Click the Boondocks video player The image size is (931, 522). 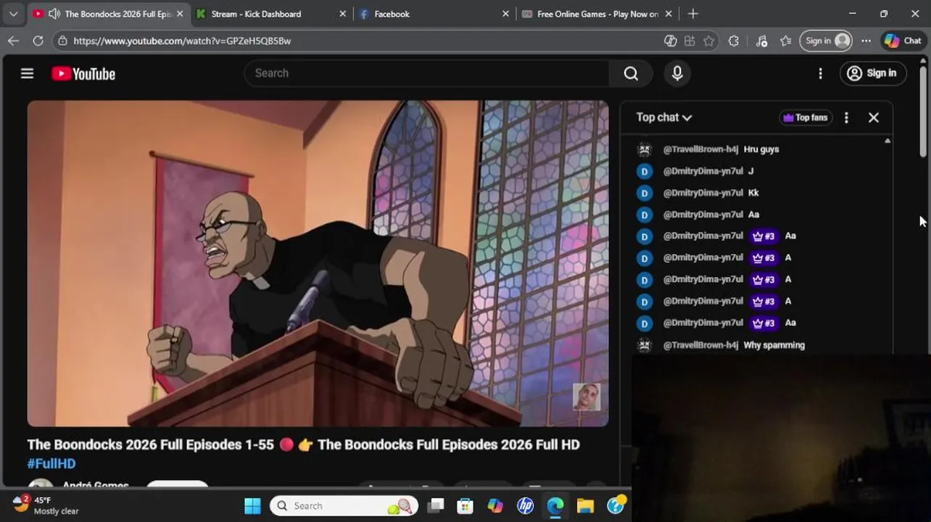pyautogui.click(x=318, y=263)
